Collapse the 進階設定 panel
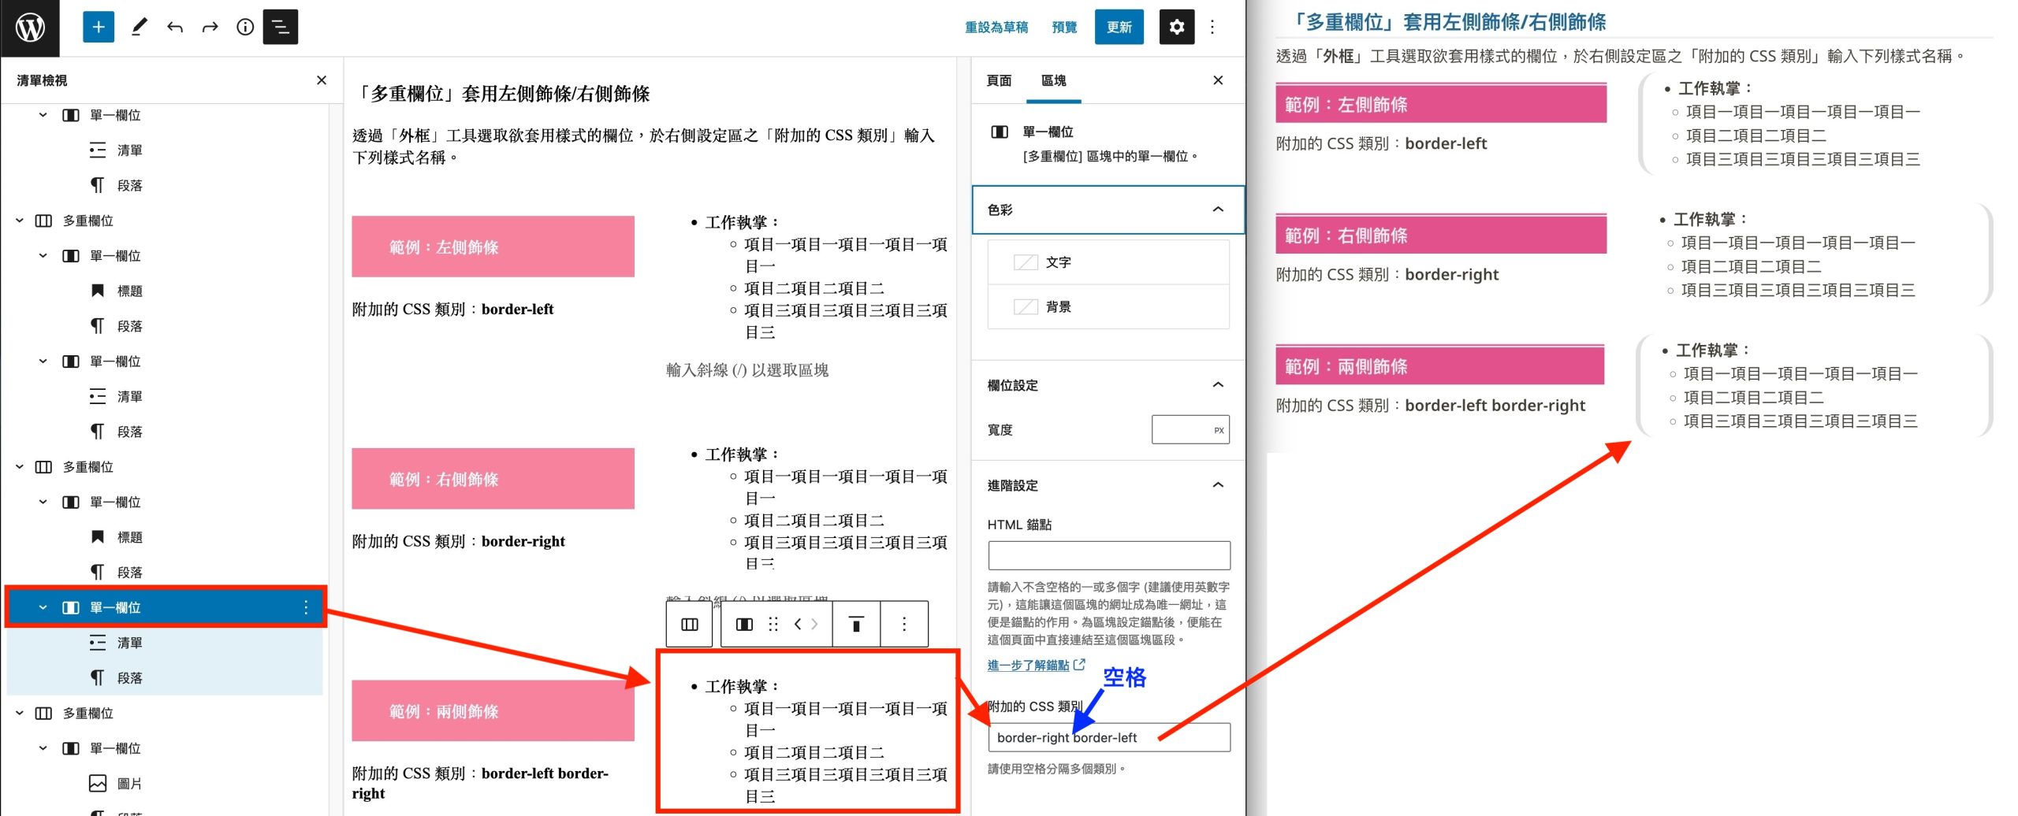 click(x=1217, y=485)
